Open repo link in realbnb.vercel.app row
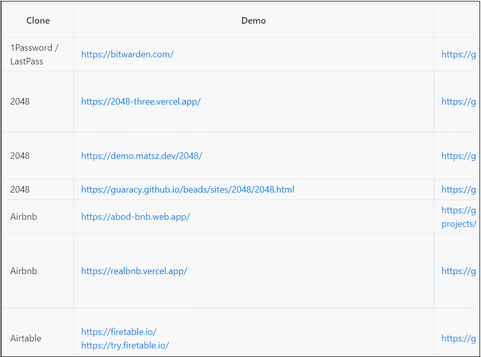The height and width of the screenshot is (357, 481). (458, 271)
